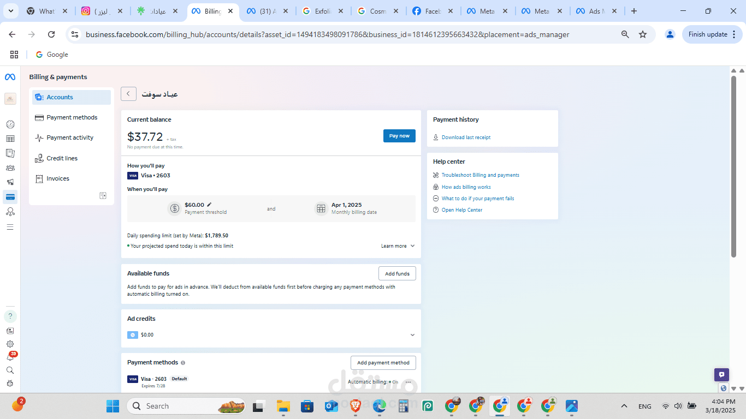Select Accounts in billing navigation

[x=72, y=97]
